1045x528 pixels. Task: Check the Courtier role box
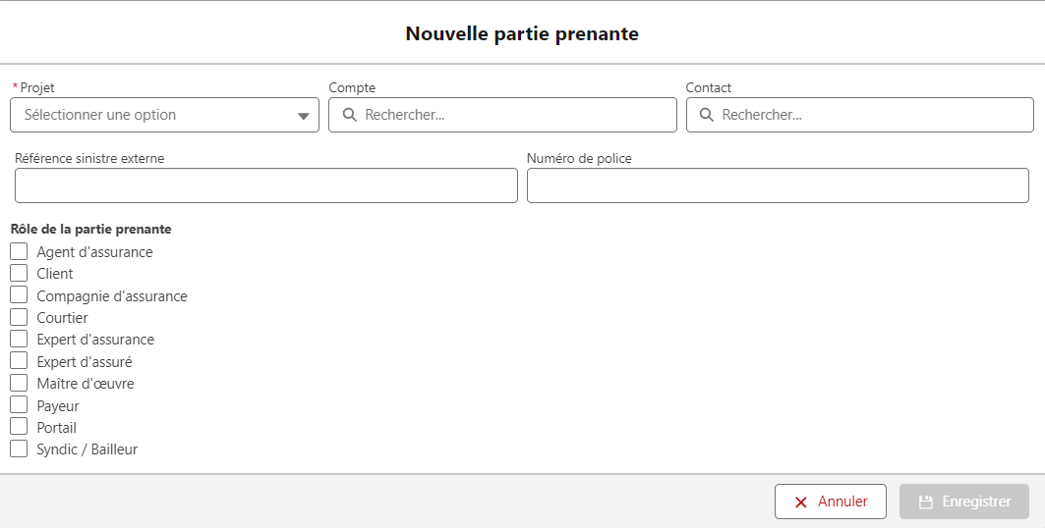click(x=19, y=317)
